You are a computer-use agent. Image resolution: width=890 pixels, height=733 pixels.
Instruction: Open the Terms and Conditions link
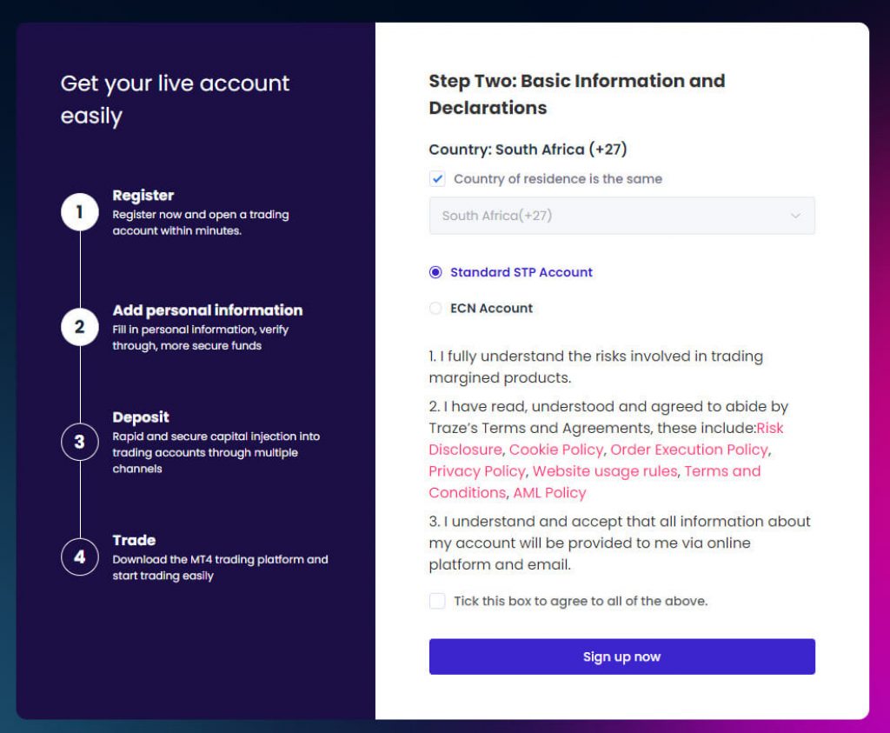coord(594,482)
